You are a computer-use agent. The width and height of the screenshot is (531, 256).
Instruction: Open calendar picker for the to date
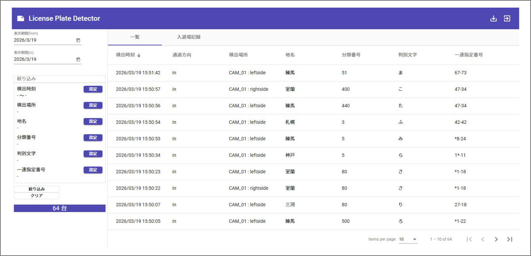[x=78, y=60]
